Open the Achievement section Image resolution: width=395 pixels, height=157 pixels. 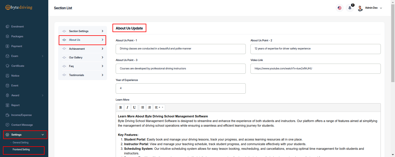pos(82,49)
